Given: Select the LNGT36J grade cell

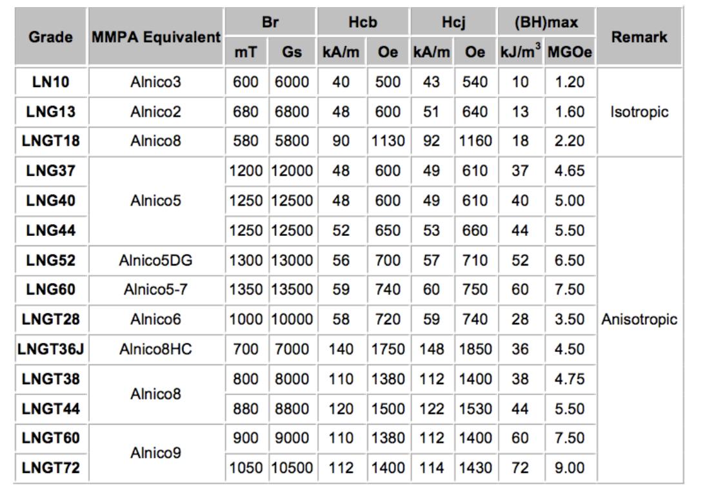Looking at the screenshot, I should coord(50,349).
